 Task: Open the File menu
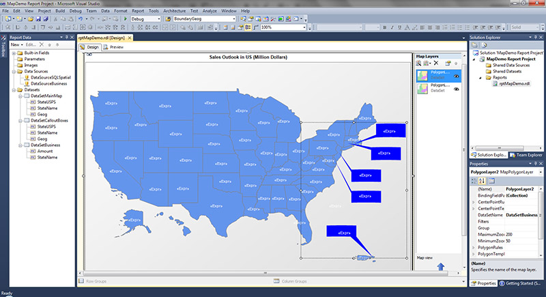pos(5,11)
